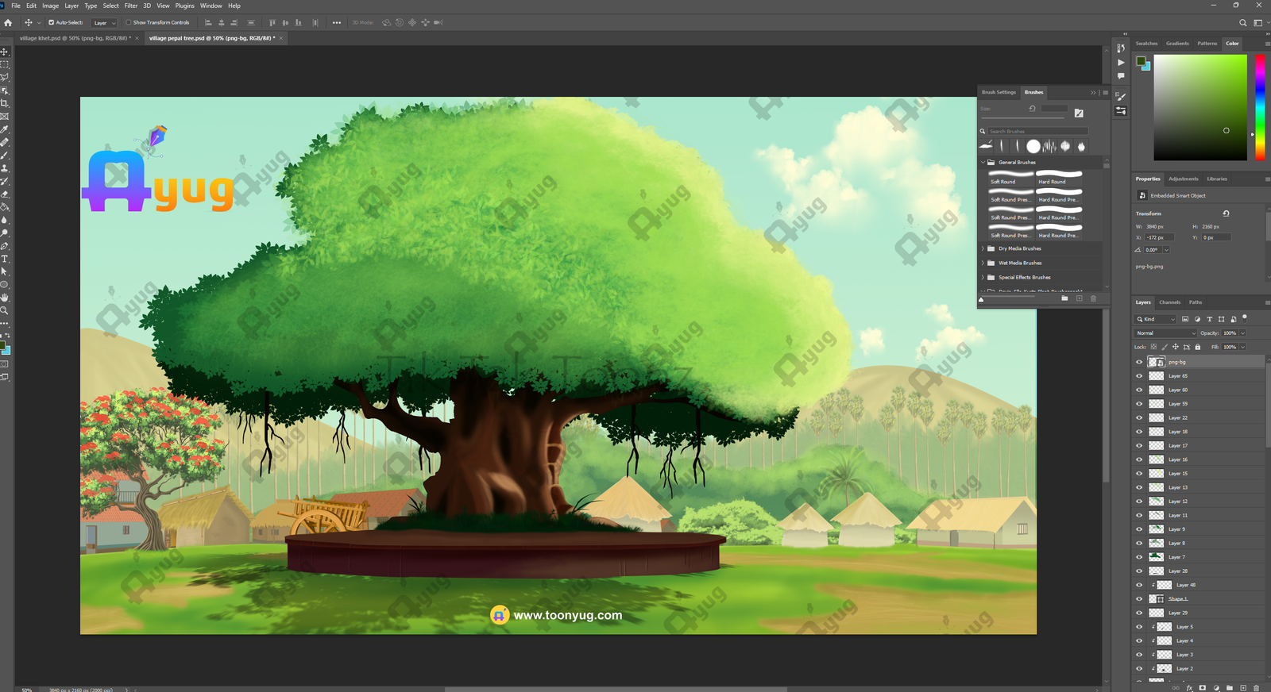Switch to the Channels tab

[x=1169, y=302]
